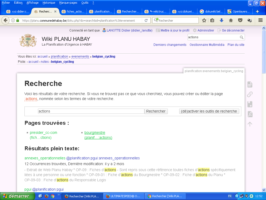Click the Pocket icon in Firefox toolbar
This screenshot has height=200, width=266.
[240, 20]
